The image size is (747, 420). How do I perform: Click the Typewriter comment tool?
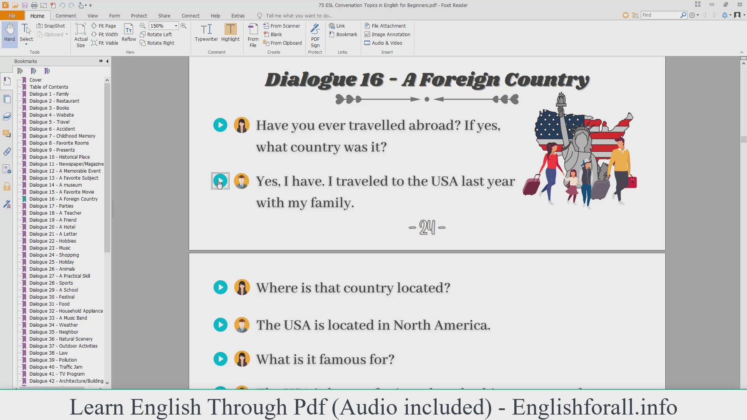tap(206, 33)
